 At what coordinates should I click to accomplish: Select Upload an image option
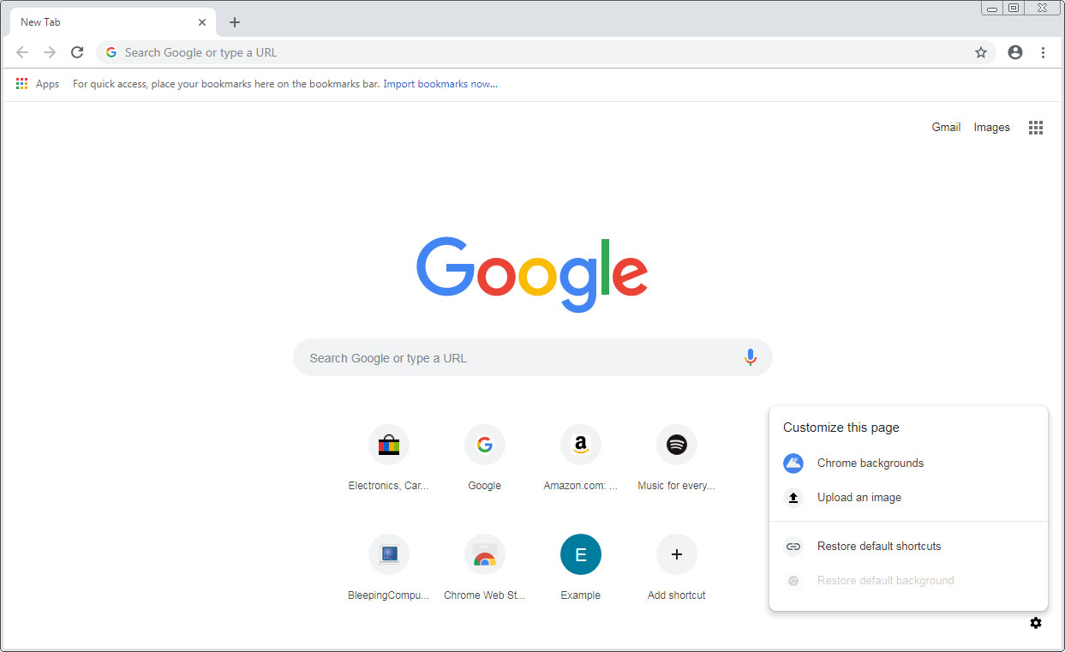click(x=908, y=498)
